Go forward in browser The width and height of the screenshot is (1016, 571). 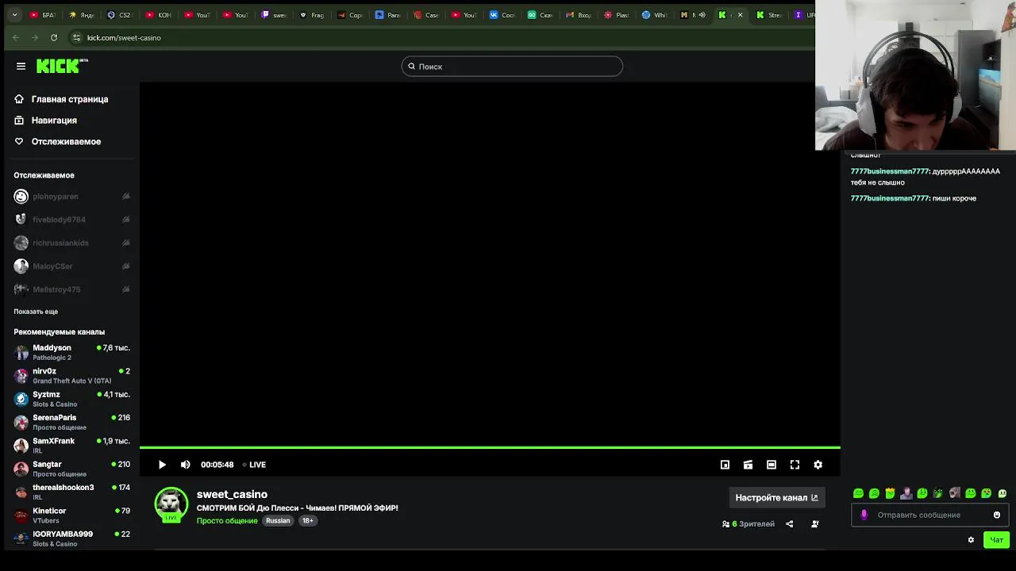[x=35, y=37]
